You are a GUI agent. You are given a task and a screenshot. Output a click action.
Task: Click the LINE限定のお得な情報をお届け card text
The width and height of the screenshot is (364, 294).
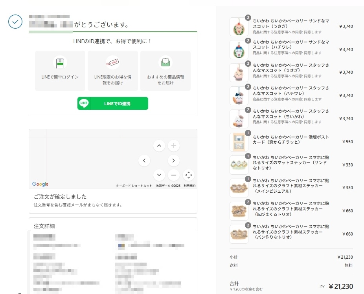(x=112, y=80)
